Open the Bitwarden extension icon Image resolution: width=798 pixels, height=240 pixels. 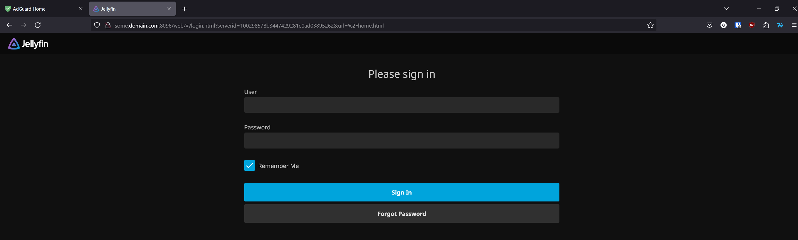coord(737,25)
